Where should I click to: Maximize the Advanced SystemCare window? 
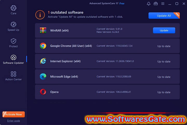(177, 4)
